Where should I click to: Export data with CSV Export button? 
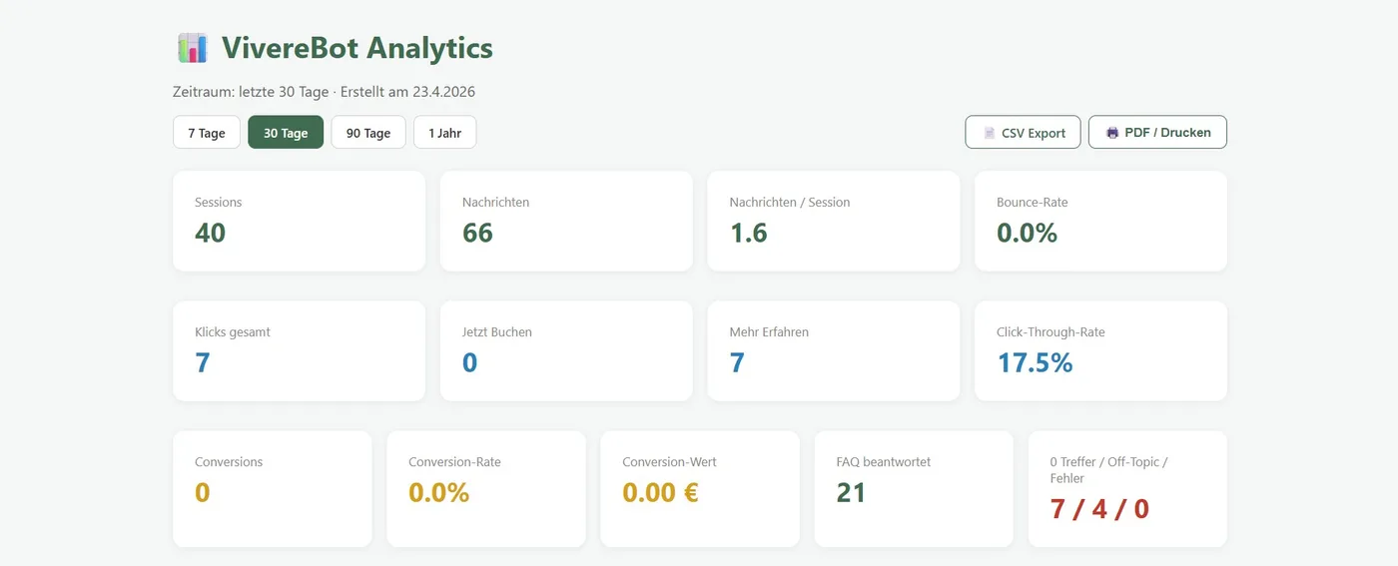(x=1023, y=132)
